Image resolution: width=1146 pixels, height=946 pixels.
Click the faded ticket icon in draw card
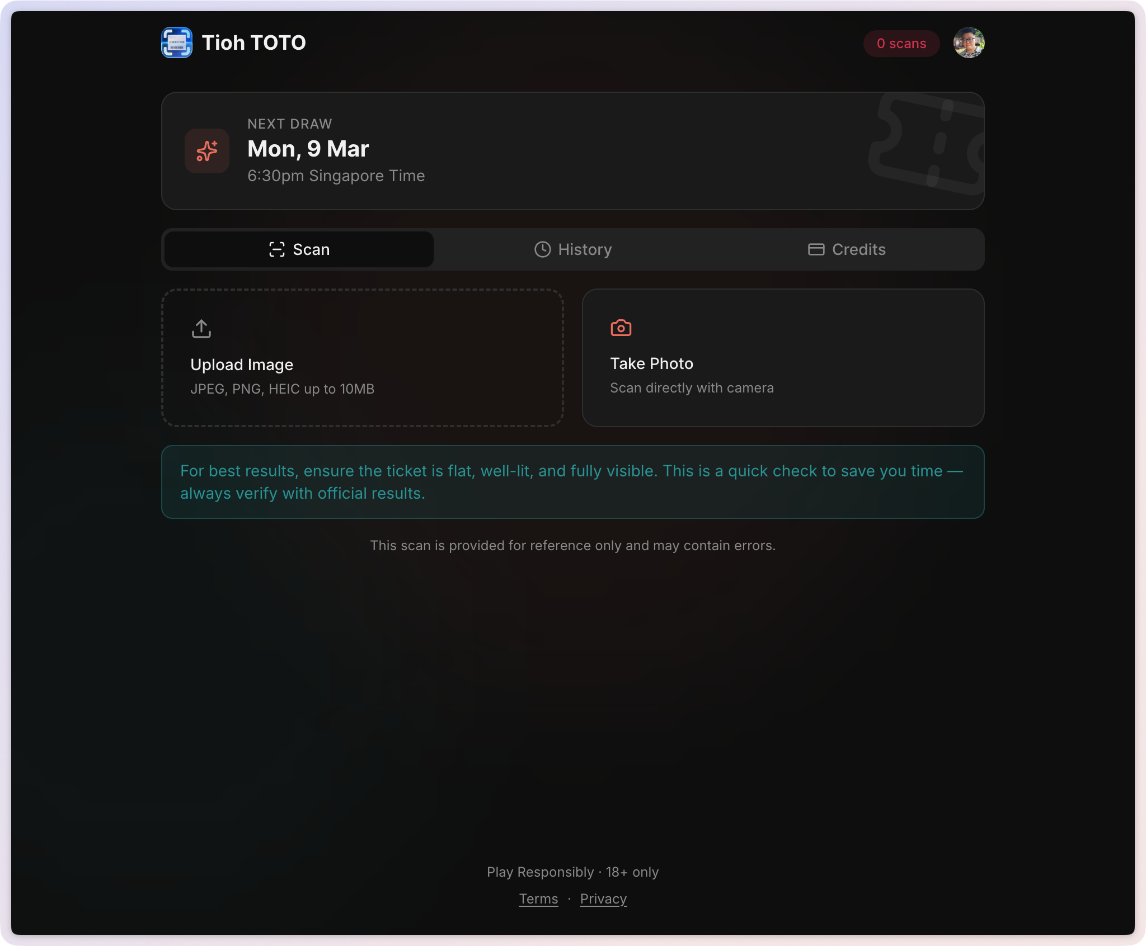pos(927,144)
